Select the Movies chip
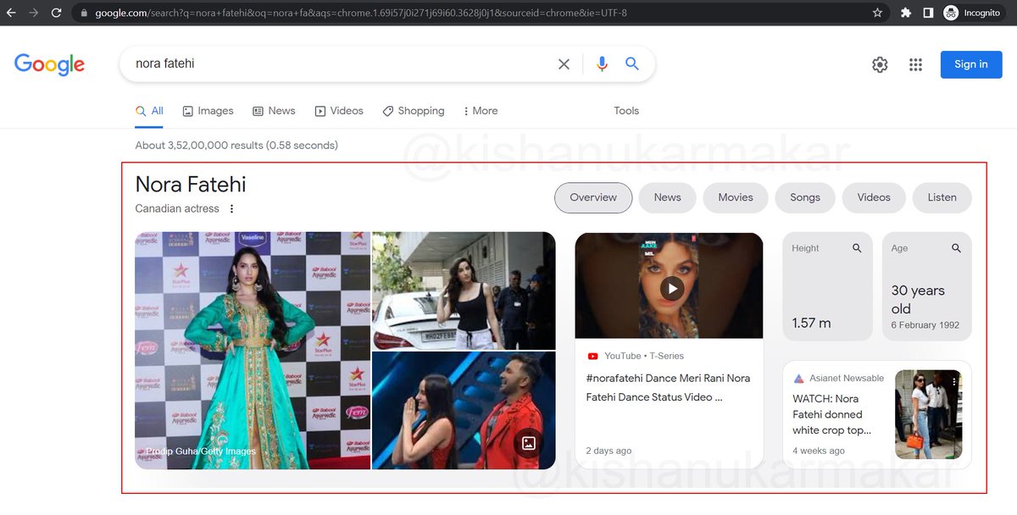Screen dimensions: 1017x515 (x=736, y=197)
